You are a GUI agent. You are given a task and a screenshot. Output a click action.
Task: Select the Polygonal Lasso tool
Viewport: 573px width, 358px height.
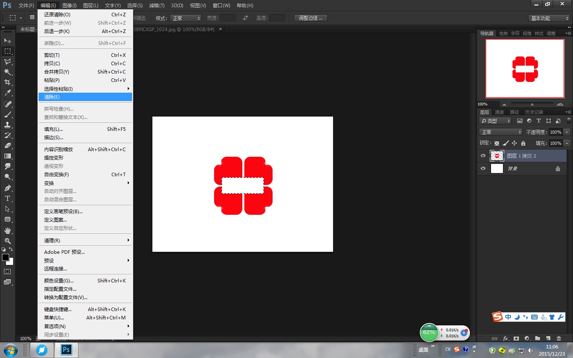(x=8, y=62)
